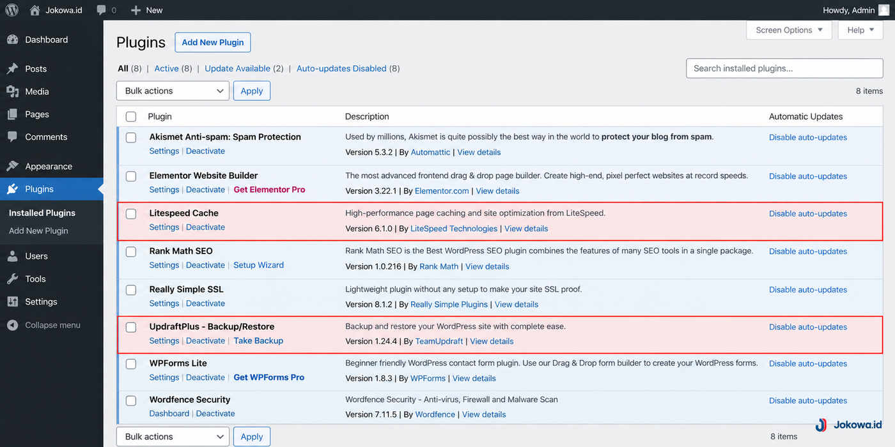The width and height of the screenshot is (895, 447).
Task: Select the UpdraftPlus plugin checkbox
Action: (x=131, y=327)
